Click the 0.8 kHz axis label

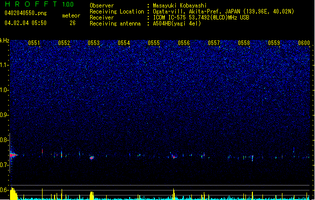click(5, 140)
